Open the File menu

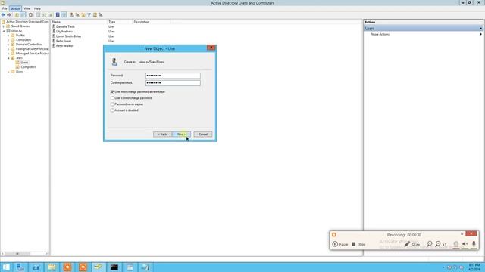click(x=5, y=8)
